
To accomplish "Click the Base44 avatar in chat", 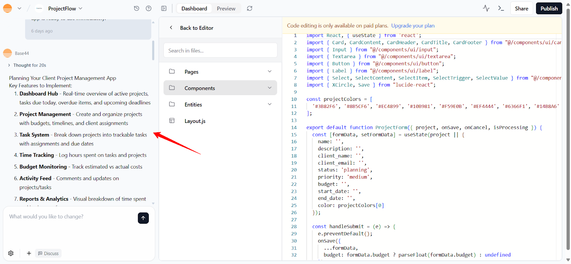I will click(x=7, y=53).
